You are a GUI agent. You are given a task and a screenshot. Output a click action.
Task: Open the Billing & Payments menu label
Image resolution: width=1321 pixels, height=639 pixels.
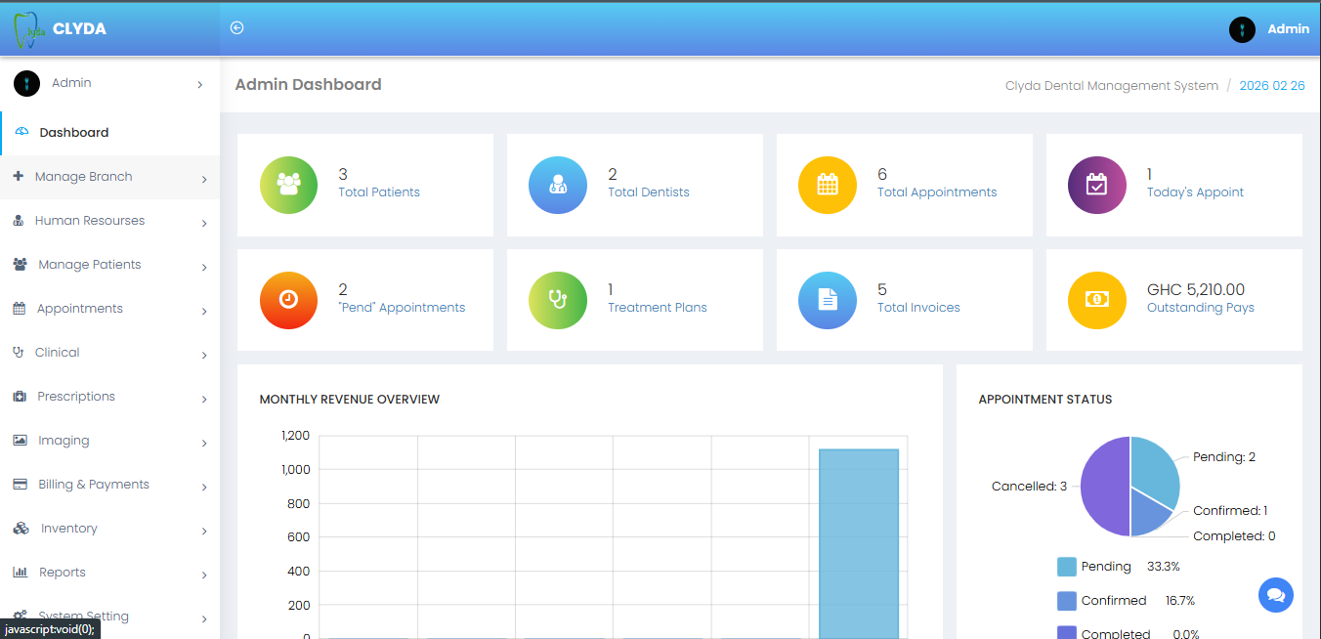point(94,485)
